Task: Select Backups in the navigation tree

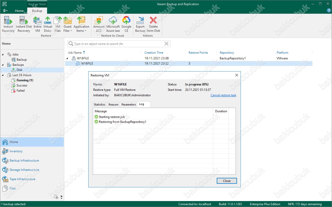Action: pos(18,65)
